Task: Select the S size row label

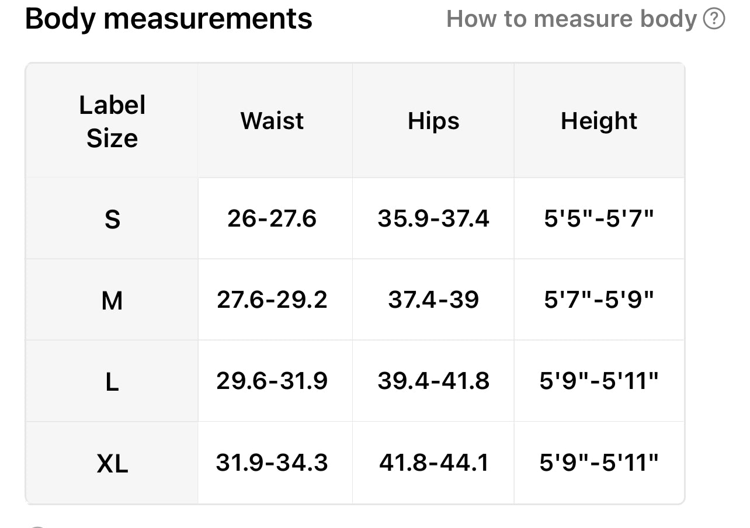Action: click(112, 220)
